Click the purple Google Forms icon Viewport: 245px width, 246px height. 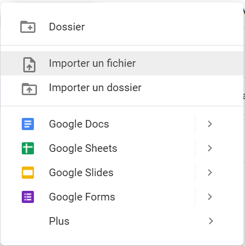coord(28,197)
